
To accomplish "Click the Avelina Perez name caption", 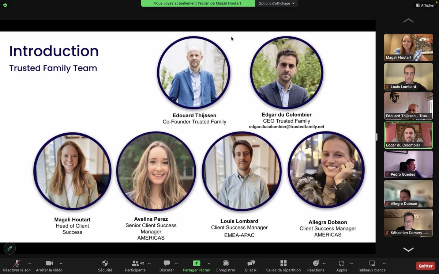I will [x=151, y=219].
